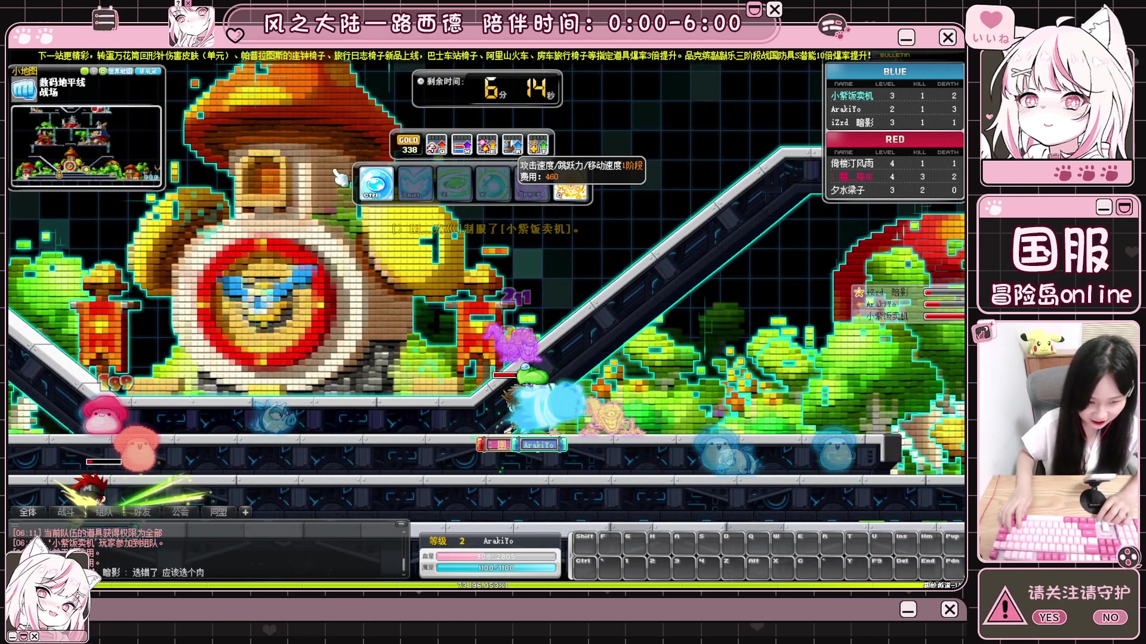Buy the R boot upgrade icon

point(513,144)
